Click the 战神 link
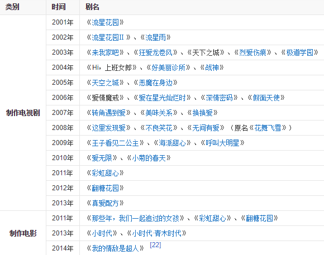Image resolution: width=324 pixels, height=255 pixels. click(212, 68)
